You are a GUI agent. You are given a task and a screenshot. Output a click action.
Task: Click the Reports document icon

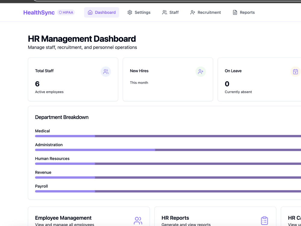click(235, 12)
